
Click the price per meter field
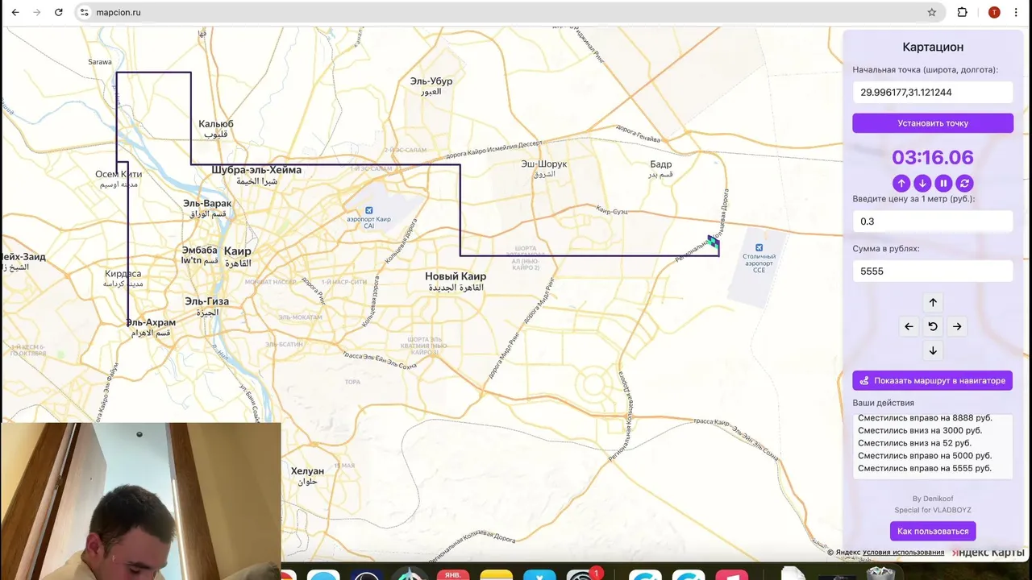coord(933,222)
